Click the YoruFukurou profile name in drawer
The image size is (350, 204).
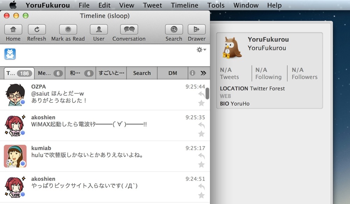[x=268, y=40]
